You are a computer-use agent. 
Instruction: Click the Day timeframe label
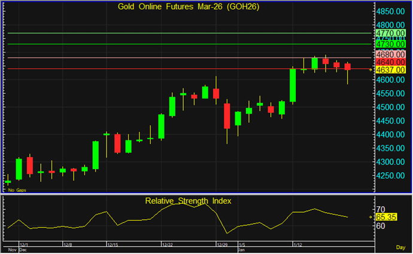coord(400,247)
